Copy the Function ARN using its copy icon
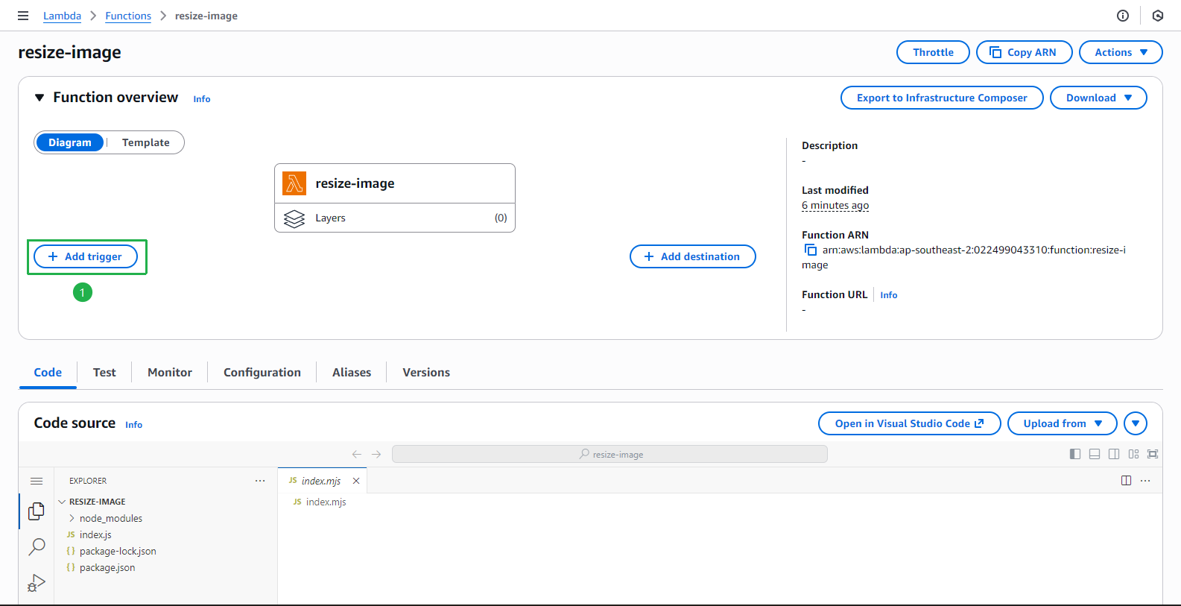The width and height of the screenshot is (1181, 606). point(810,250)
